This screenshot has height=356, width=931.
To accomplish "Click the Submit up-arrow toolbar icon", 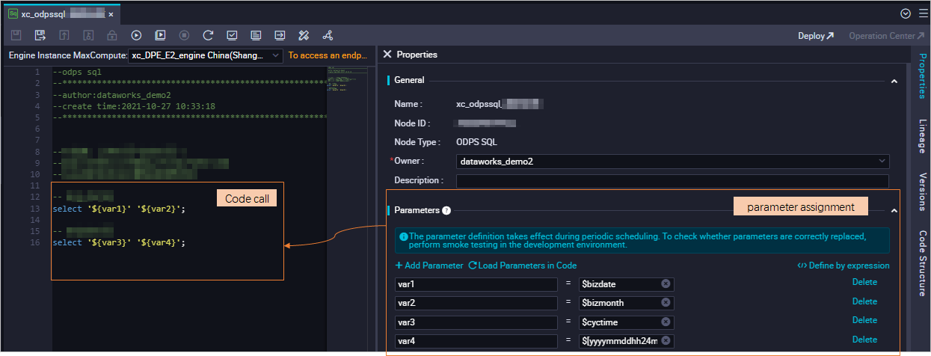I will [64, 35].
